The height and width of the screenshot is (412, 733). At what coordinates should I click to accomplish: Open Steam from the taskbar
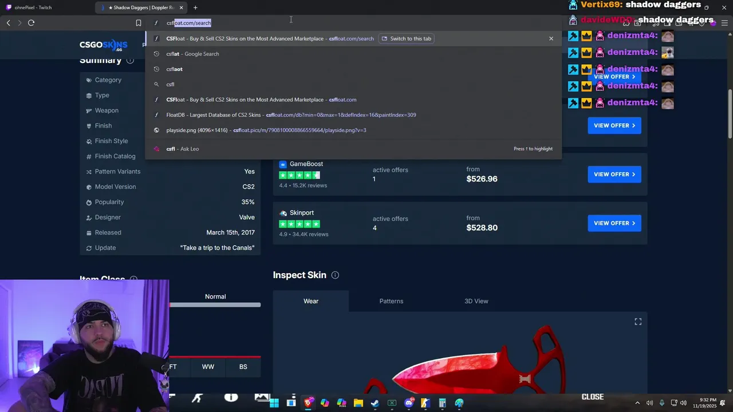(x=375, y=403)
